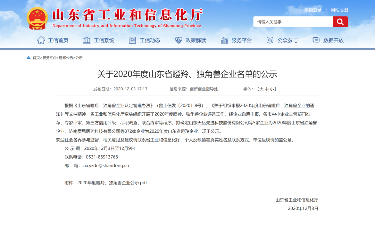Set font size to medium 中

(x=266, y=89)
